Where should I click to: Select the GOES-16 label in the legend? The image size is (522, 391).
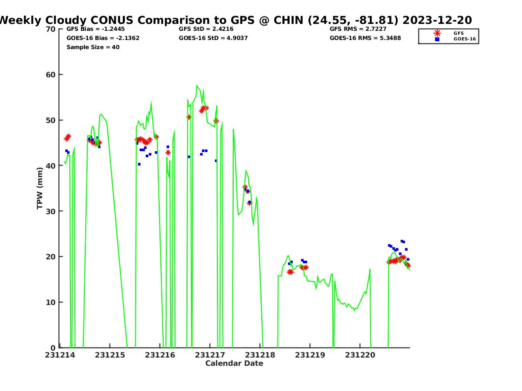point(464,39)
